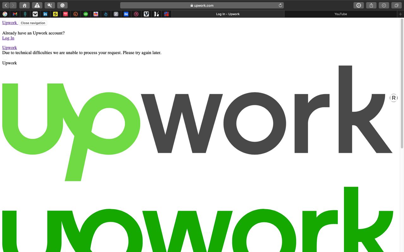The height and width of the screenshot is (252, 404).
Task: Open the blue flame bookmark
Action: [106, 14]
